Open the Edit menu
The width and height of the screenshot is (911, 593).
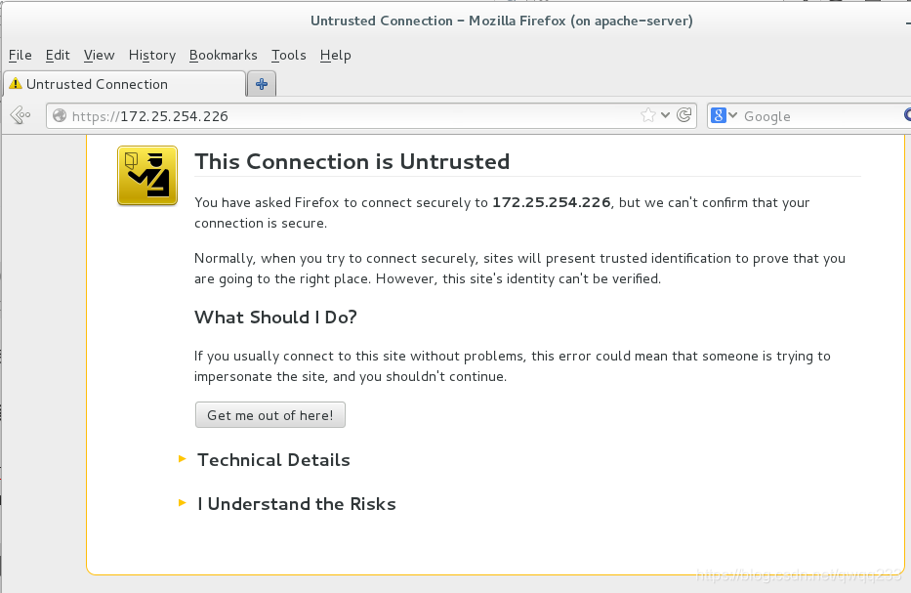pyautogui.click(x=58, y=56)
